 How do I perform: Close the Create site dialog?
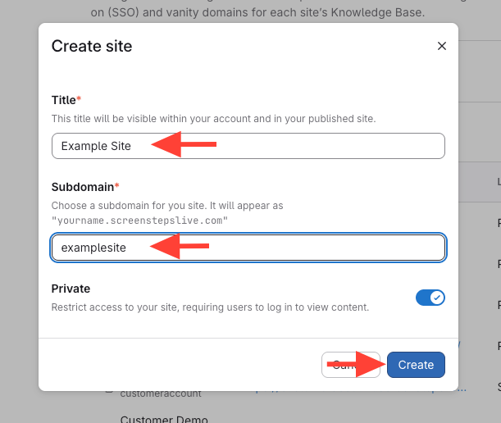[x=442, y=46]
